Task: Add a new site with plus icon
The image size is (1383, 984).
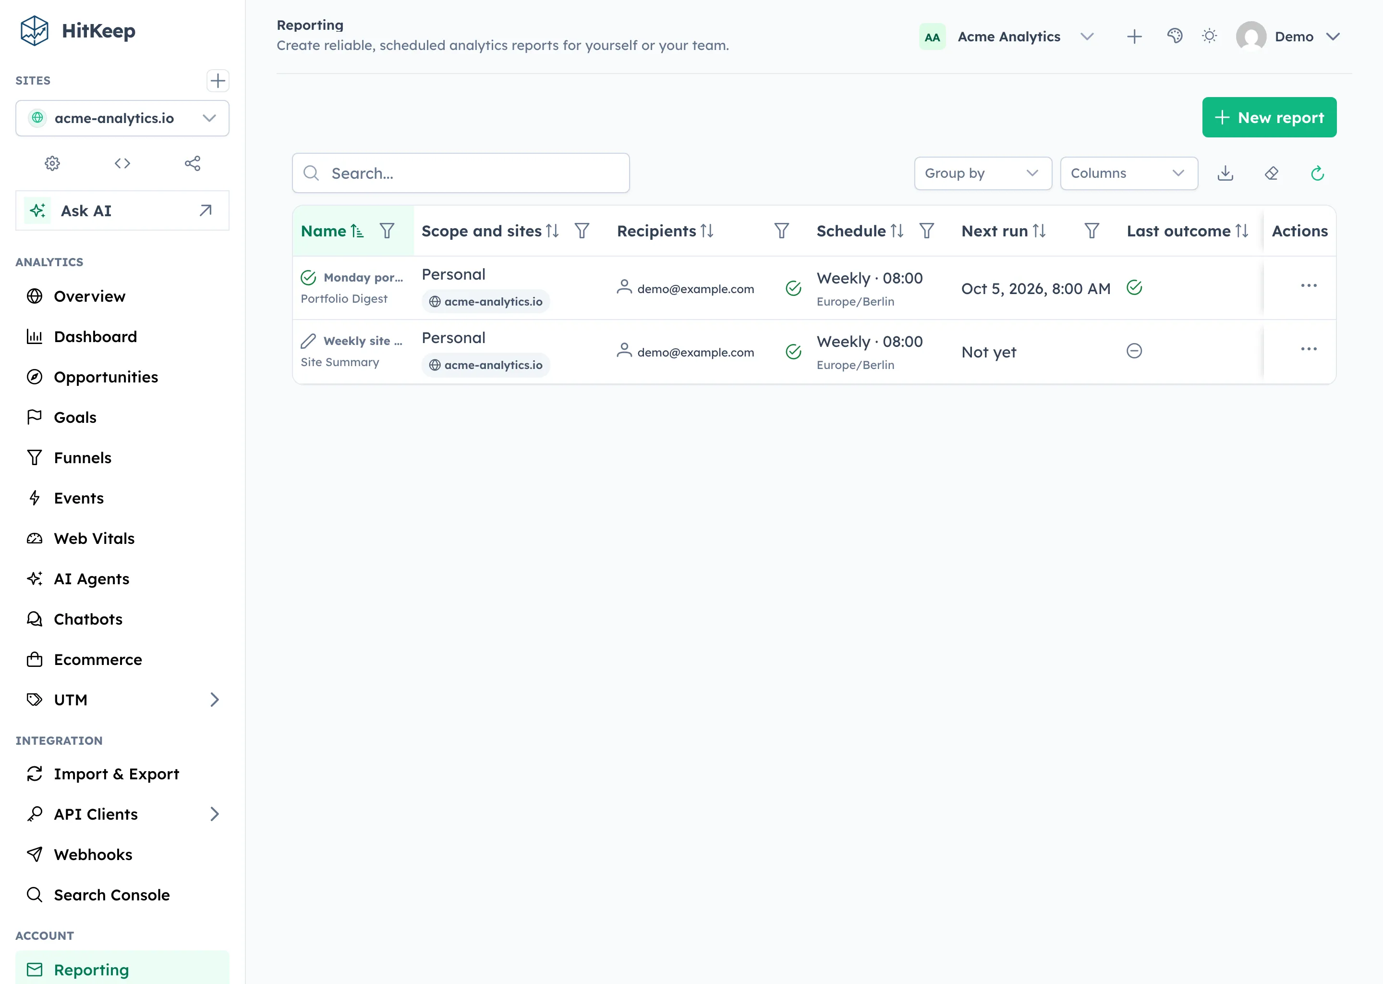Action: pyautogui.click(x=218, y=81)
